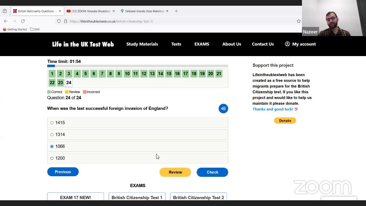Bookmark this page with the star icon

(x=299, y=21)
